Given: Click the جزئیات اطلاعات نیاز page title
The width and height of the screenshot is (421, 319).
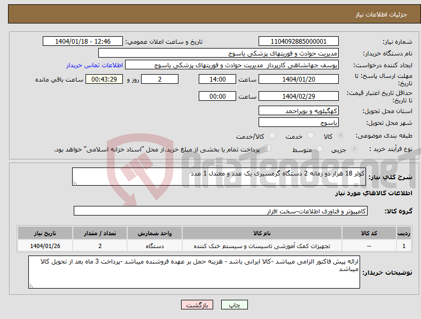Looking at the screenshot, I should pos(381,14).
